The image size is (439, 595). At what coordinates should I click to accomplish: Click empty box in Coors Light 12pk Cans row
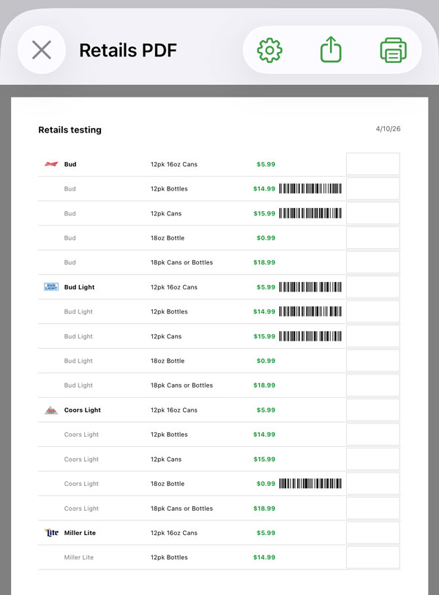click(373, 459)
